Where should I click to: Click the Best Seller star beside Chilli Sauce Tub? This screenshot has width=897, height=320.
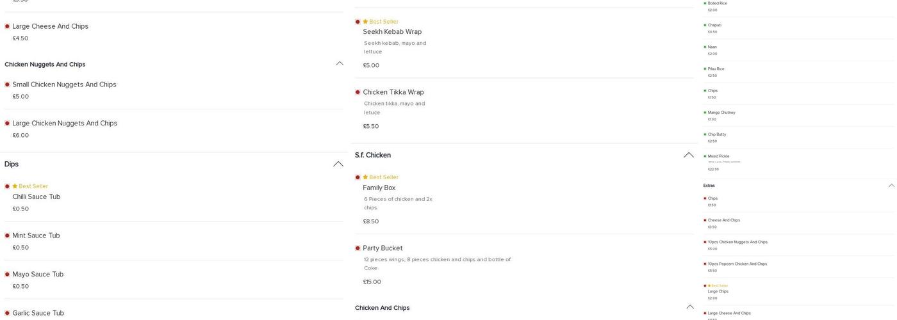(15, 186)
